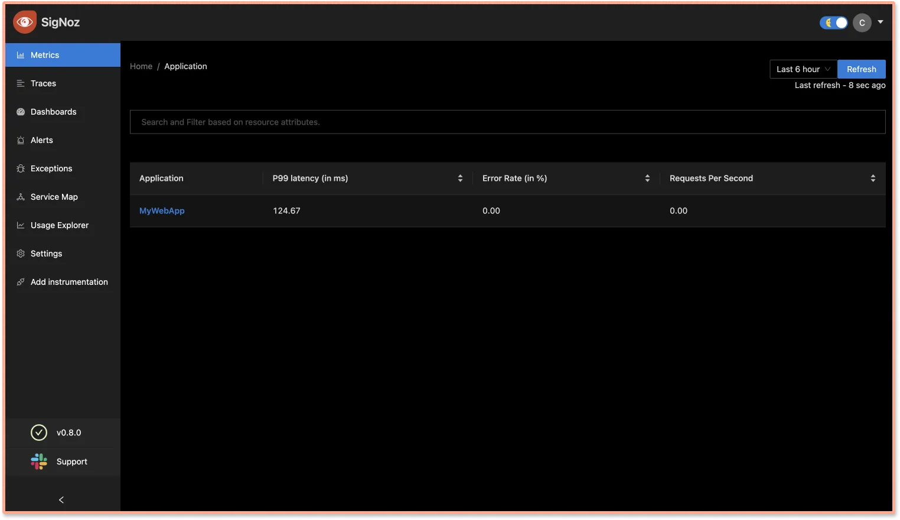
Task: Click the user avatar C
Action: pos(862,22)
